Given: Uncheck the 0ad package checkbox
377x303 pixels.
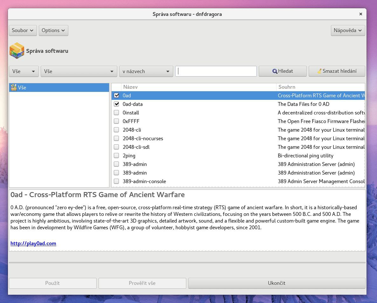Looking at the screenshot, I should (117, 95).
